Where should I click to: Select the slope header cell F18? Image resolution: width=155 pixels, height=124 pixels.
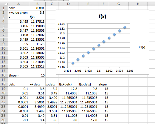(103, 84)
